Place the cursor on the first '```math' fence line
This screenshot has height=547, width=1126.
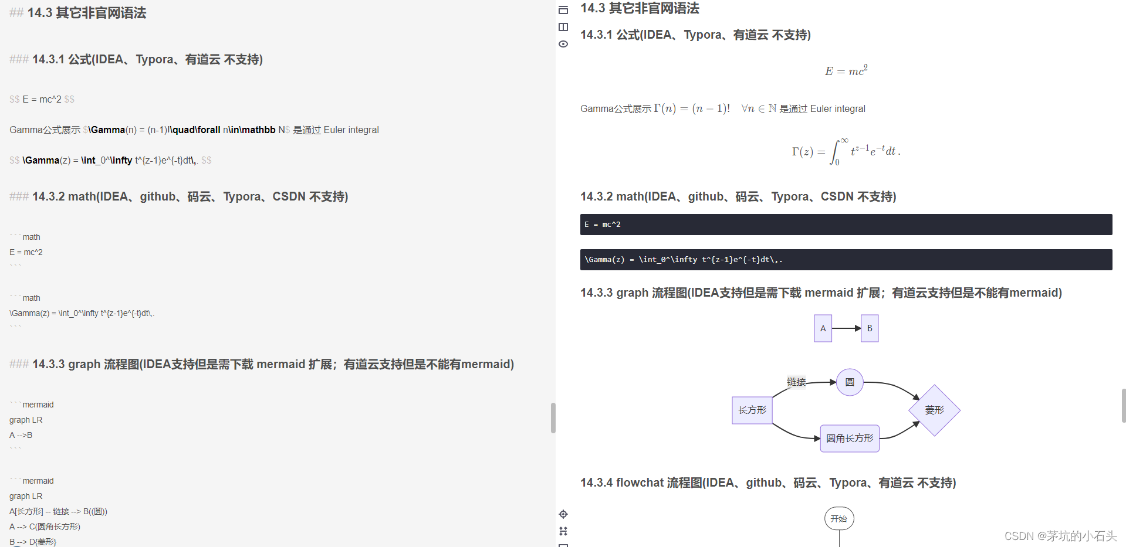pos(25,237)
